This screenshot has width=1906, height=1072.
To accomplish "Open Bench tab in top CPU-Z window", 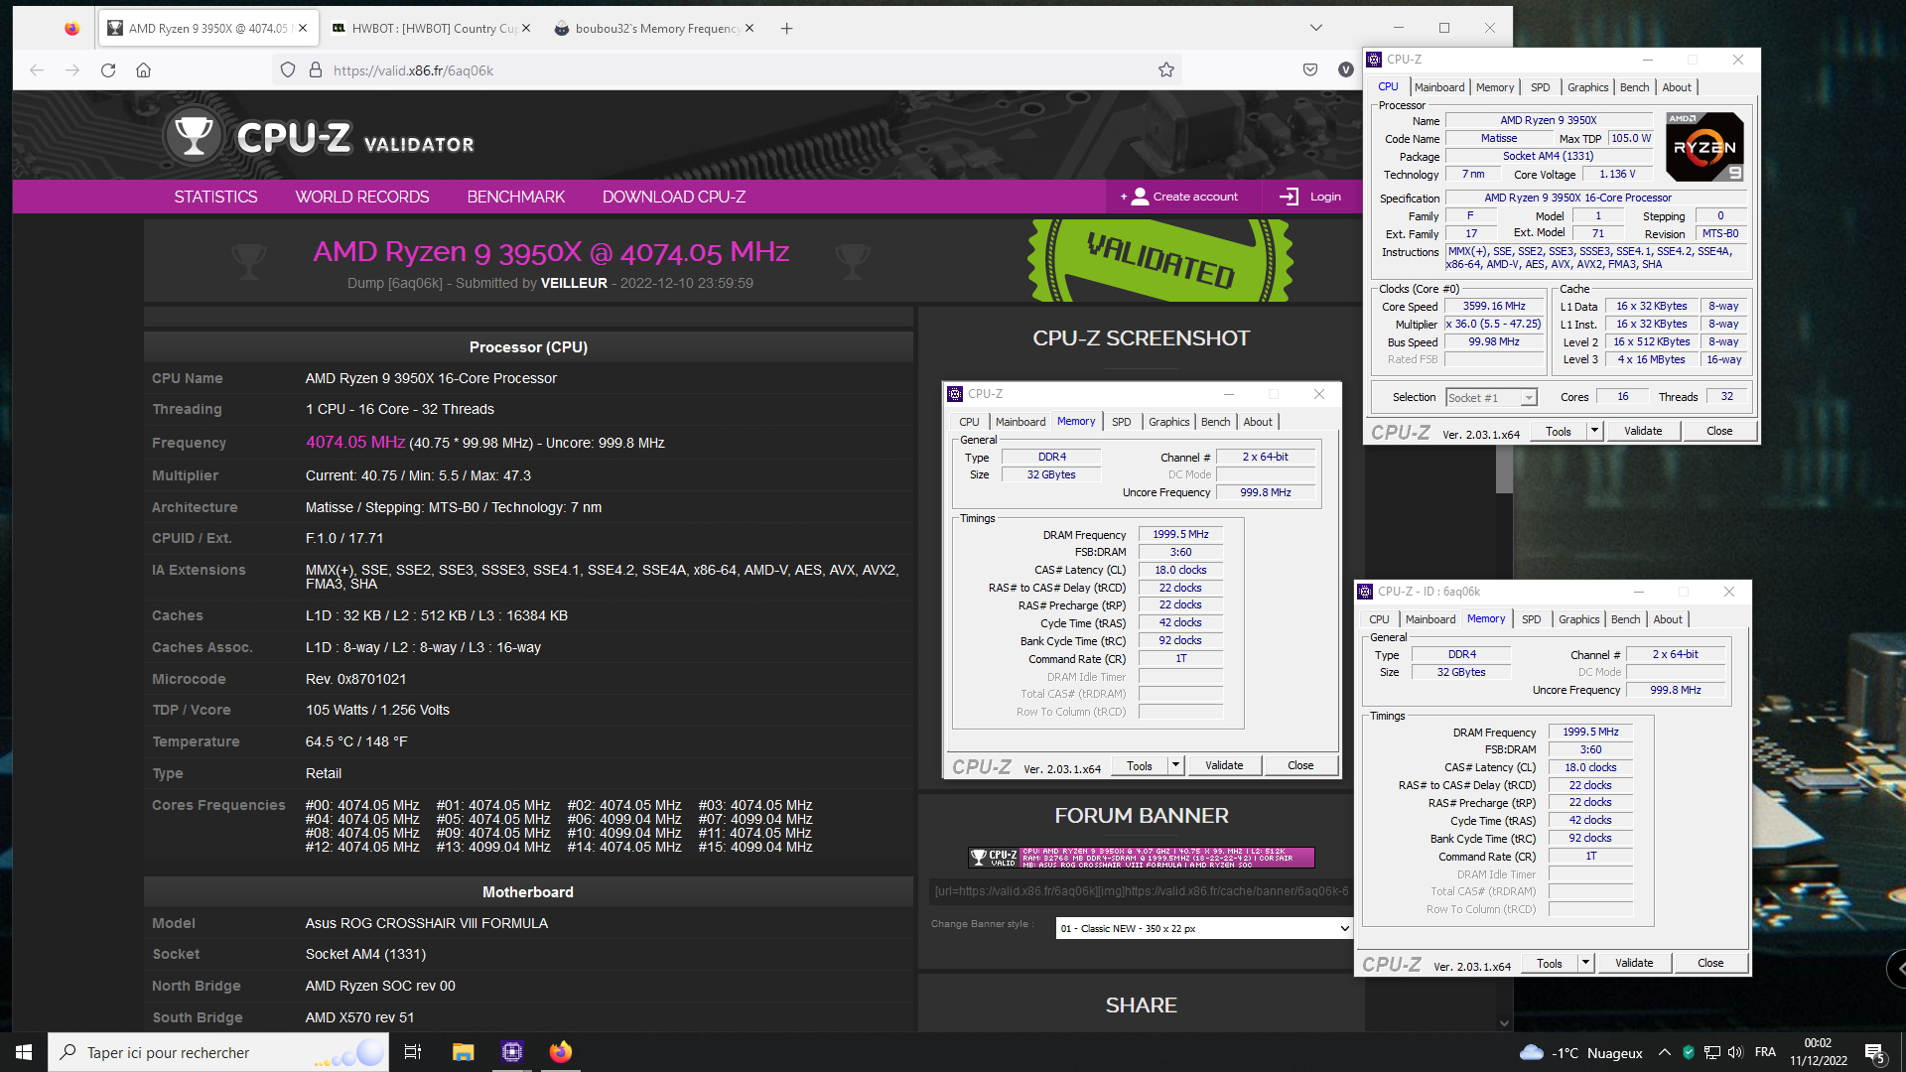I will click(x=1634, y=87).
